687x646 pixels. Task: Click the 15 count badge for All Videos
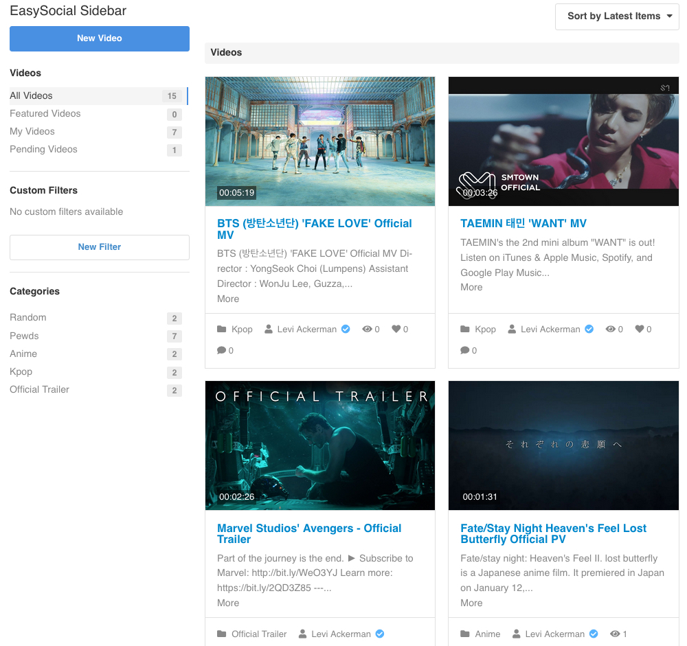[x=172, y=96]
